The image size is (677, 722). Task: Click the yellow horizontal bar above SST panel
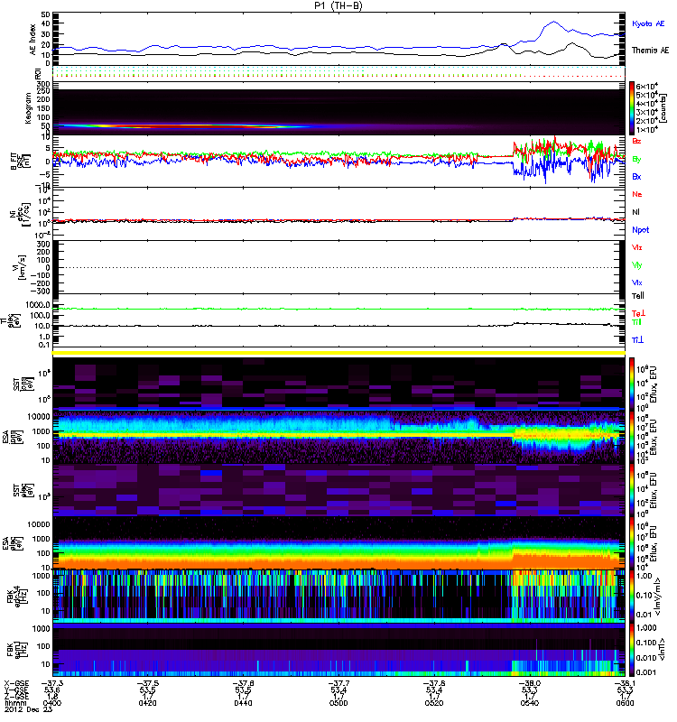tap(338, 353)
